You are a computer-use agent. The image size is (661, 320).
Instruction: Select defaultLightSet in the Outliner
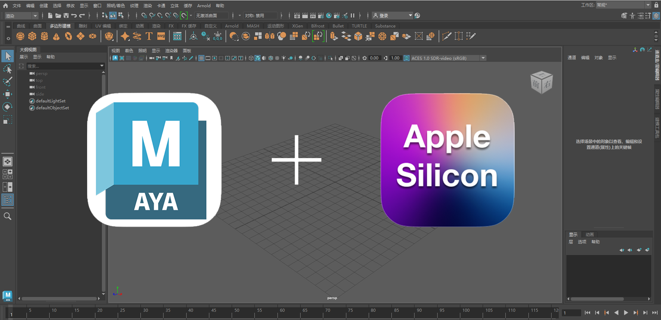[51, 101]
